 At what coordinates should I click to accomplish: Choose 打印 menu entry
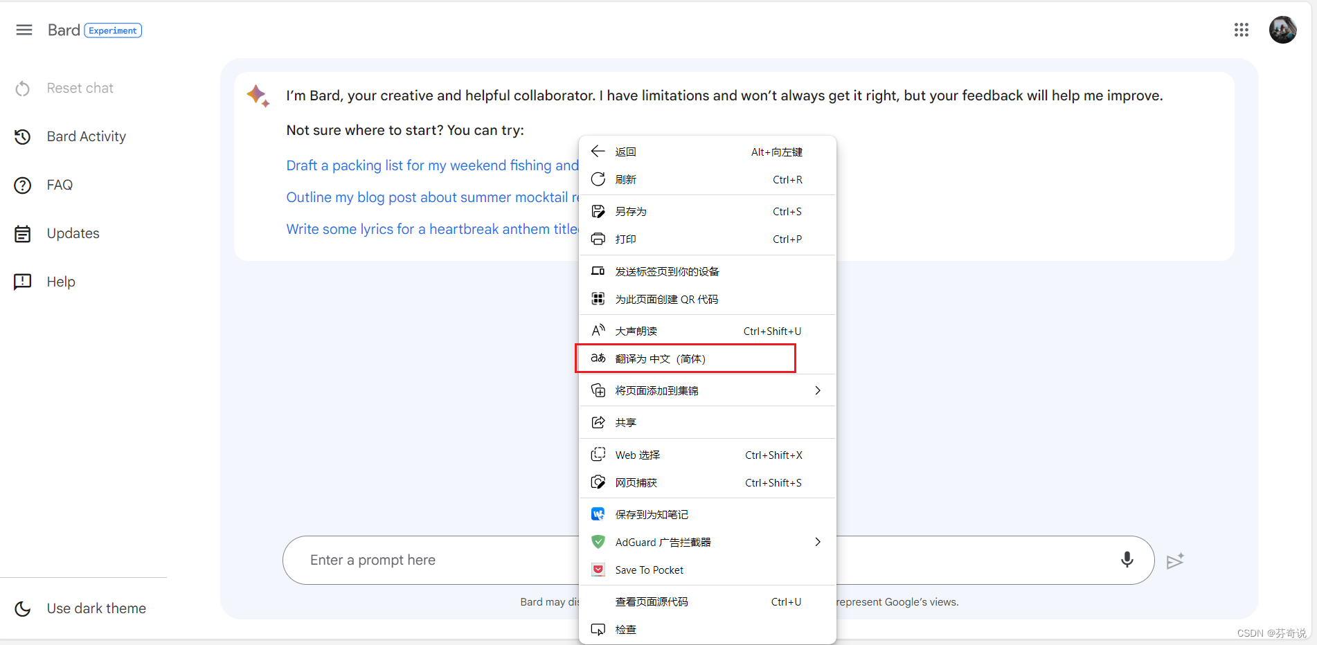click(x=707, y=239)
